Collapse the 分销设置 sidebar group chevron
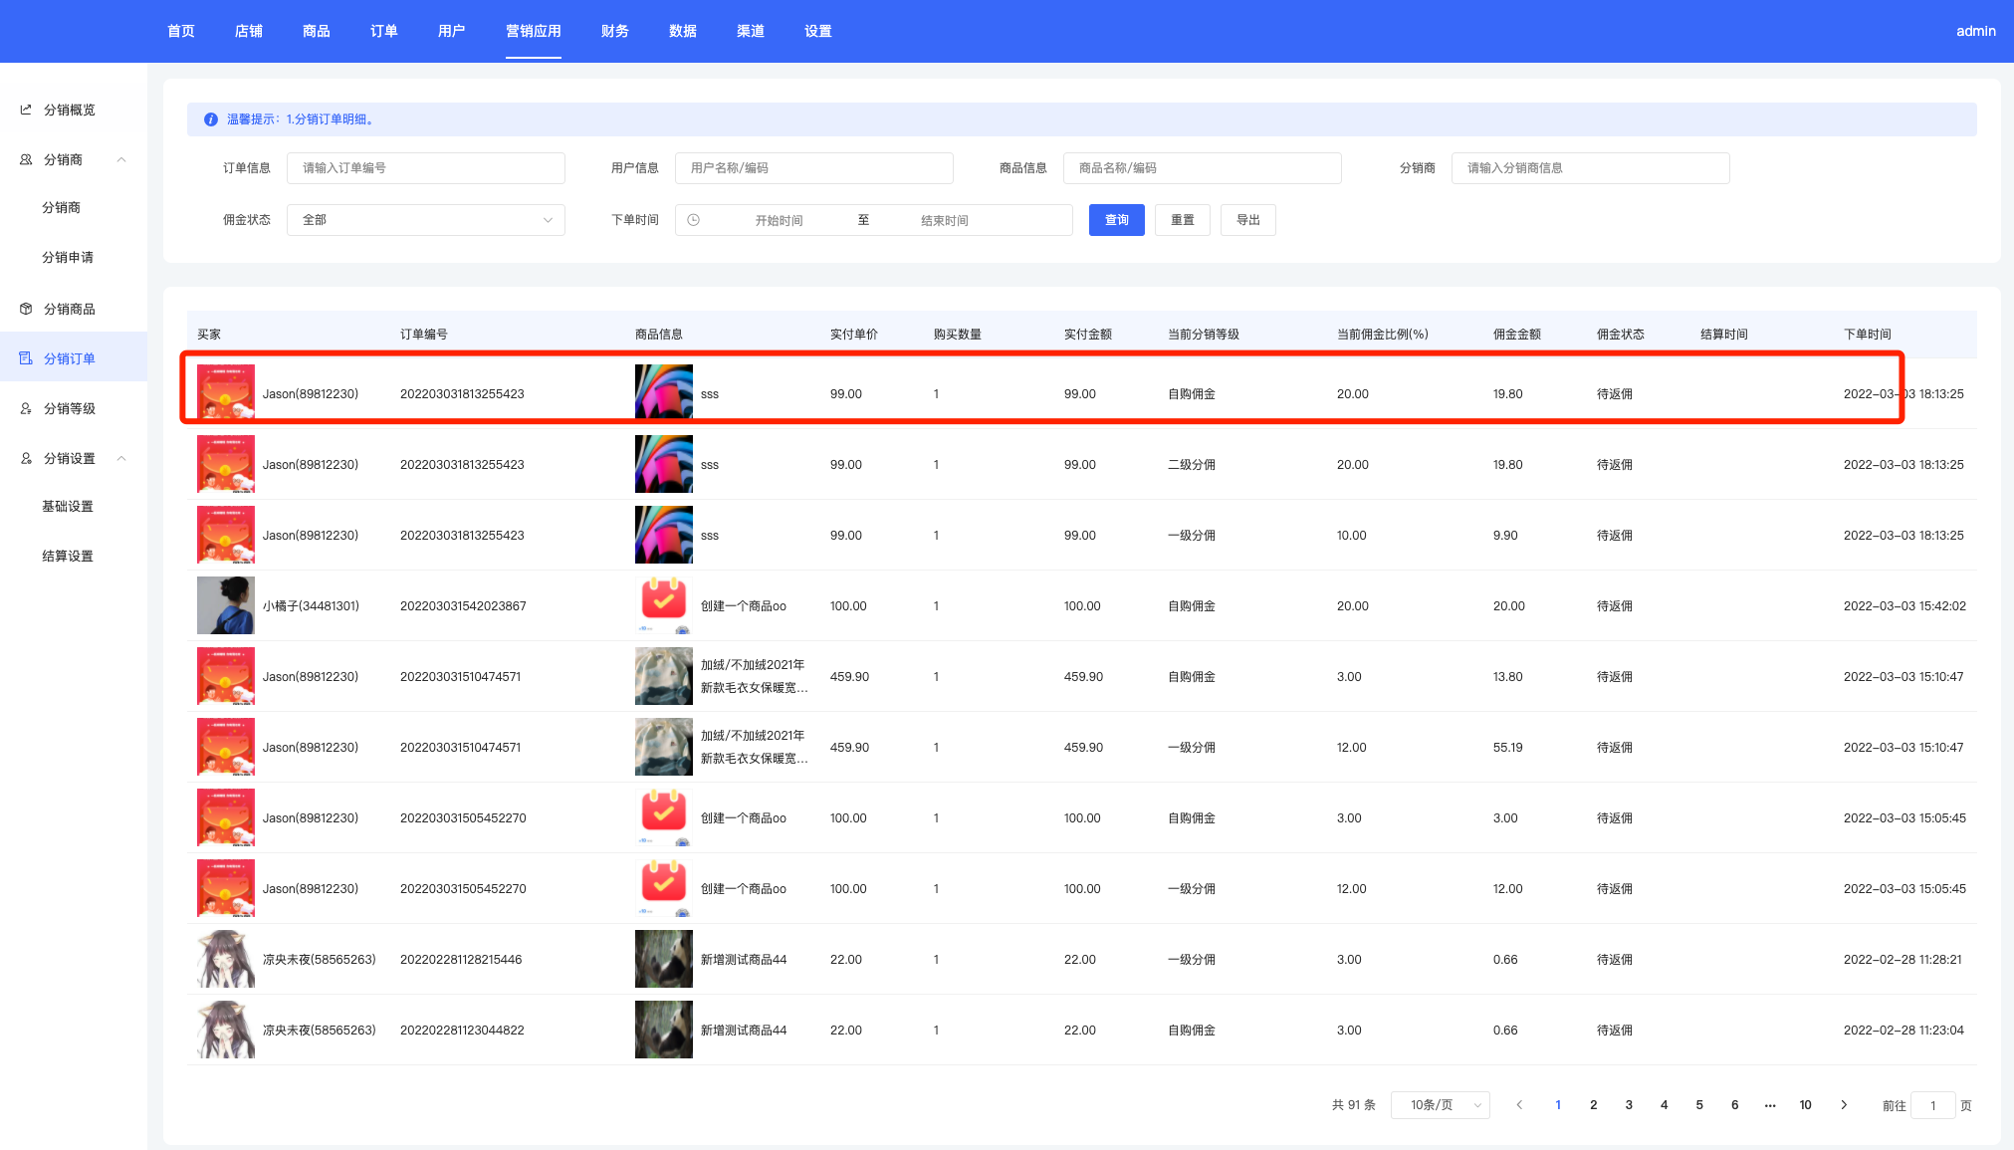Image resolution: width=2014 pixels, height=1150 pixels. pos(121,458)
